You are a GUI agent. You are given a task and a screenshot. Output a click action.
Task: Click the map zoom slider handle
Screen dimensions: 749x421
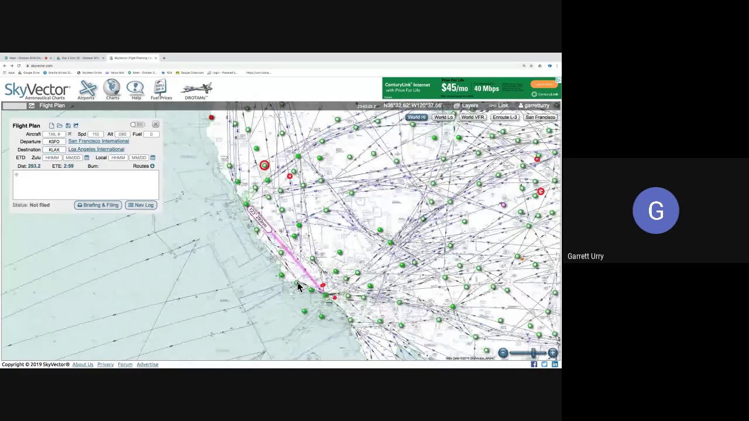[x=533, y=353]
